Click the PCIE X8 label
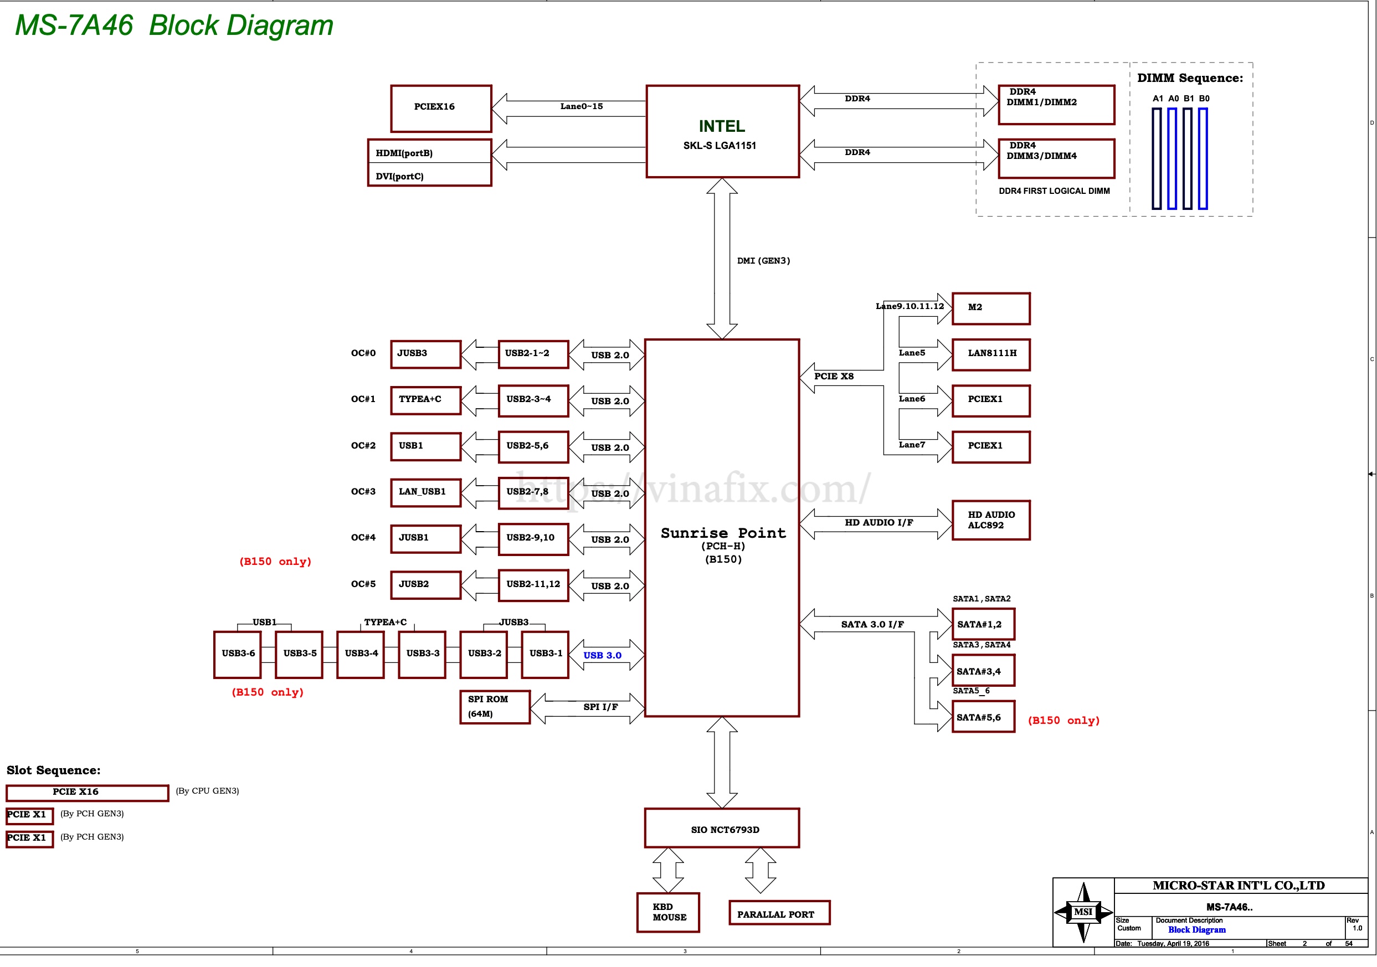The width and height of the screenshot is (1377, 967). (x=834, y=377)
